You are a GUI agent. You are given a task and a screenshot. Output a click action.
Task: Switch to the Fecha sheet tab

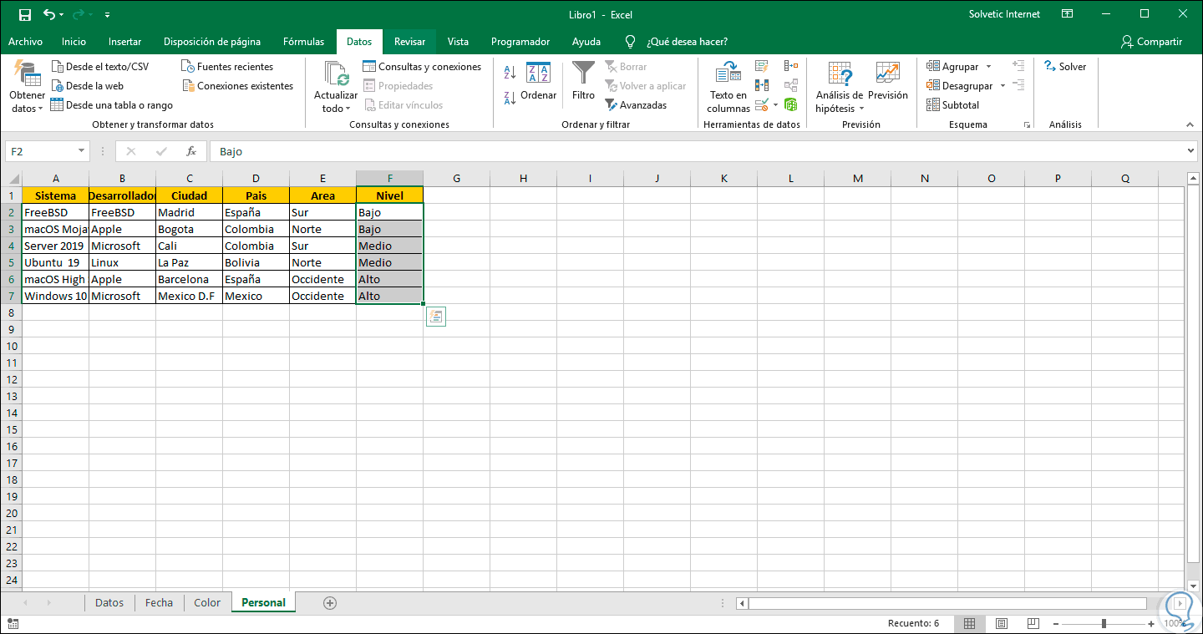159,602
